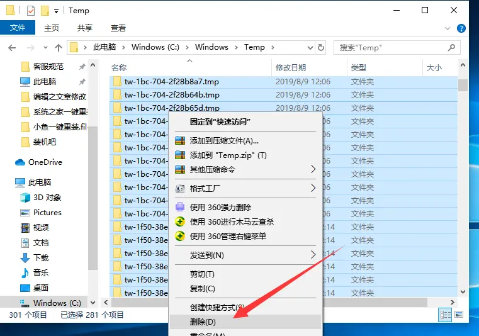This screenshot has width=479, height=336.
Task: Choose 添加到 "Temp.zip" (T) entry
Action: [245, 155]
